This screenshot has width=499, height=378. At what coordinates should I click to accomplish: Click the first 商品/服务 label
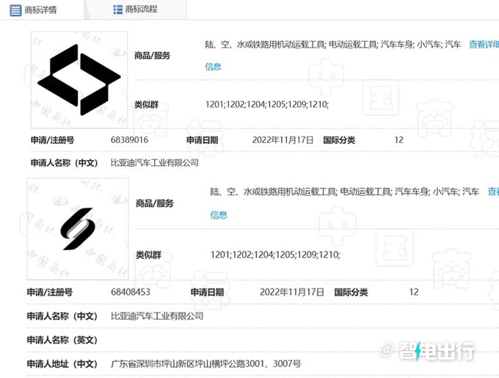pyautogui.click(x=152, y=56)
